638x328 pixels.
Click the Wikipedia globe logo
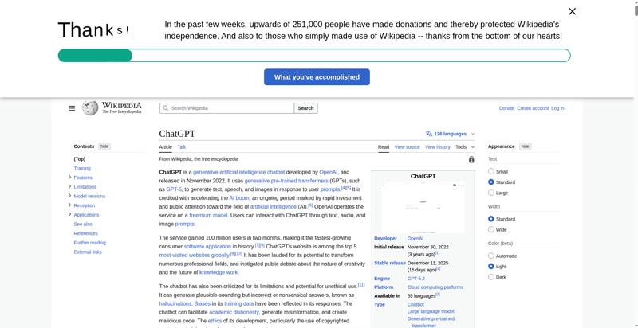(90, 108)
